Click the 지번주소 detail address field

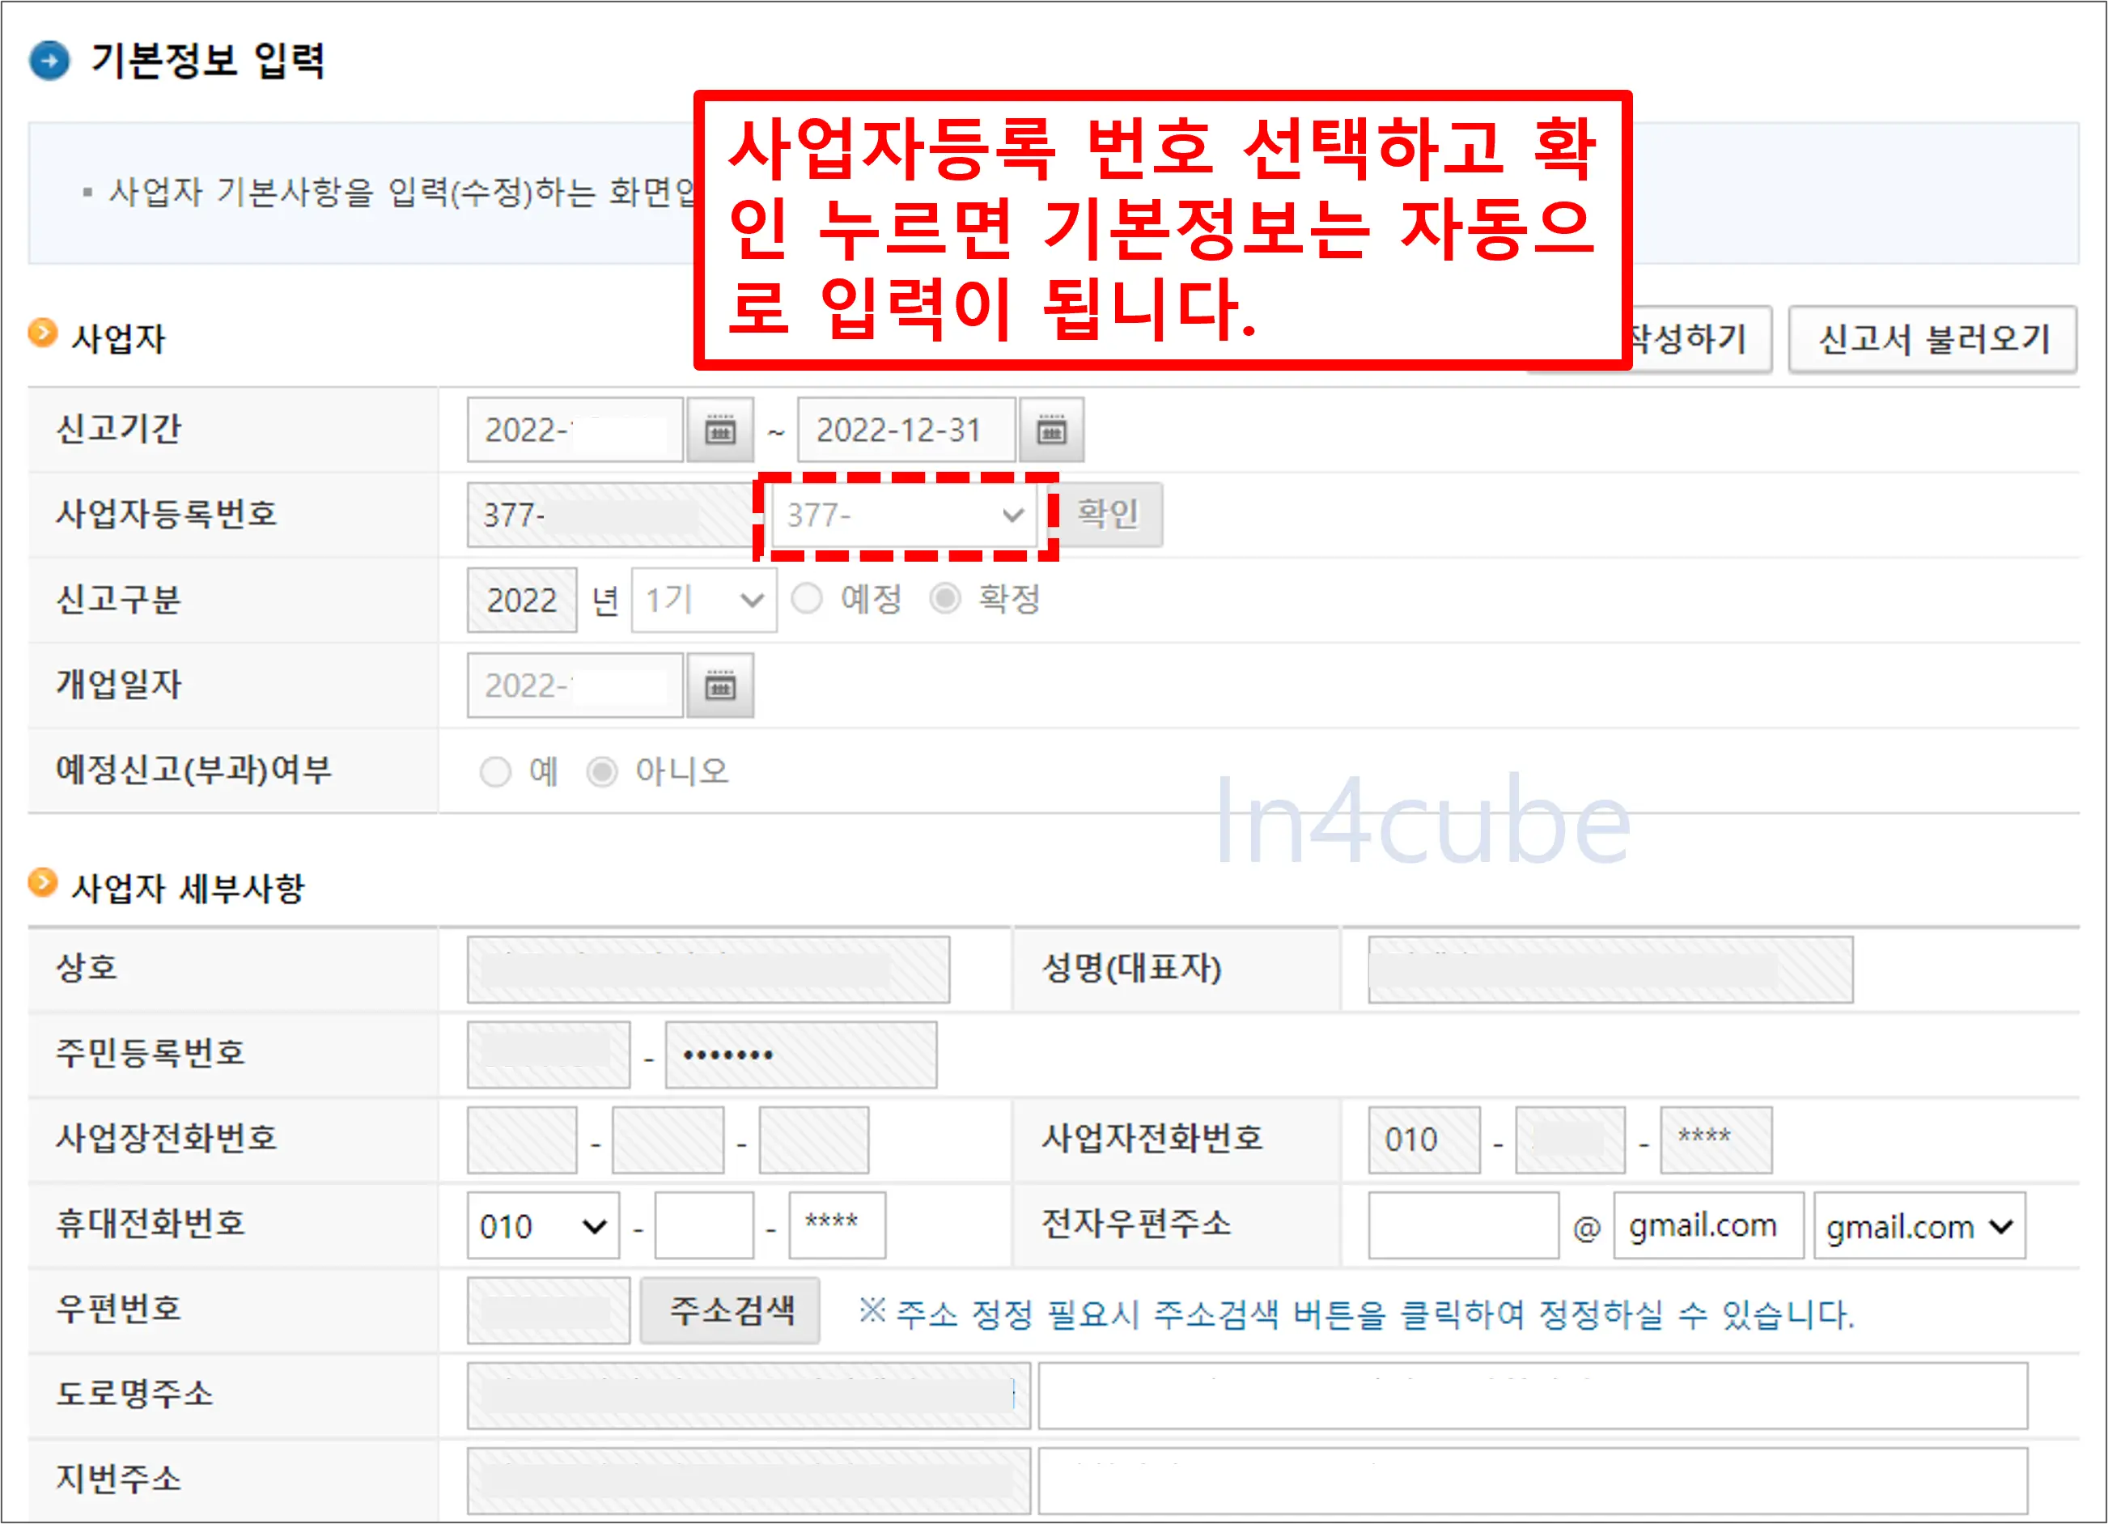(1533, 1481)
